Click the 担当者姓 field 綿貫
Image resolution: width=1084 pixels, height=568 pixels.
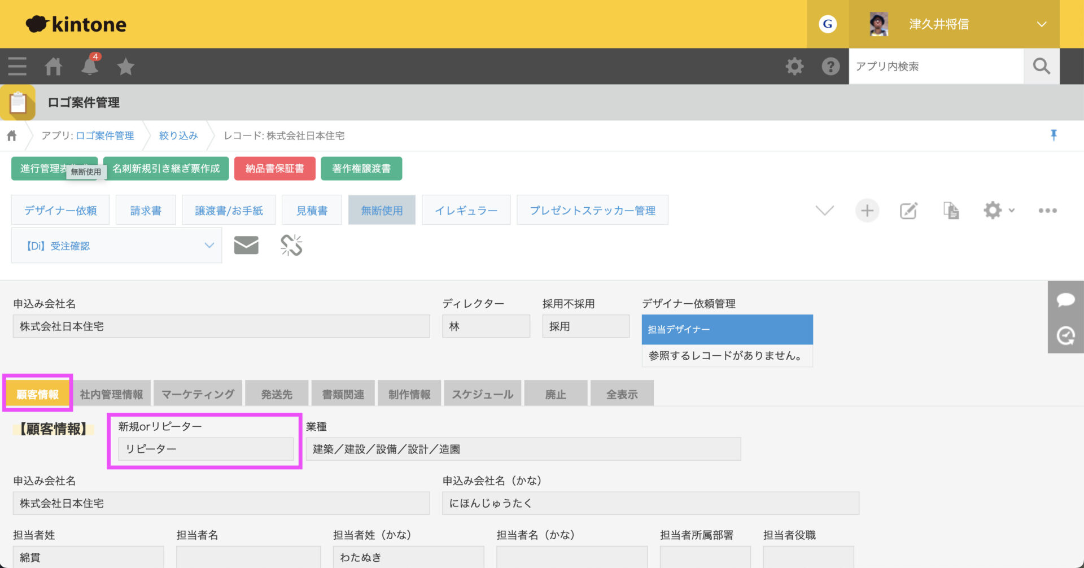[x=88, y=557]
